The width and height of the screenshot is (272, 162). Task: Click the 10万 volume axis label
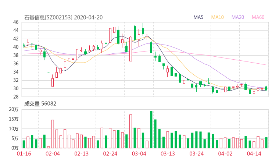(x=14, y=129)
